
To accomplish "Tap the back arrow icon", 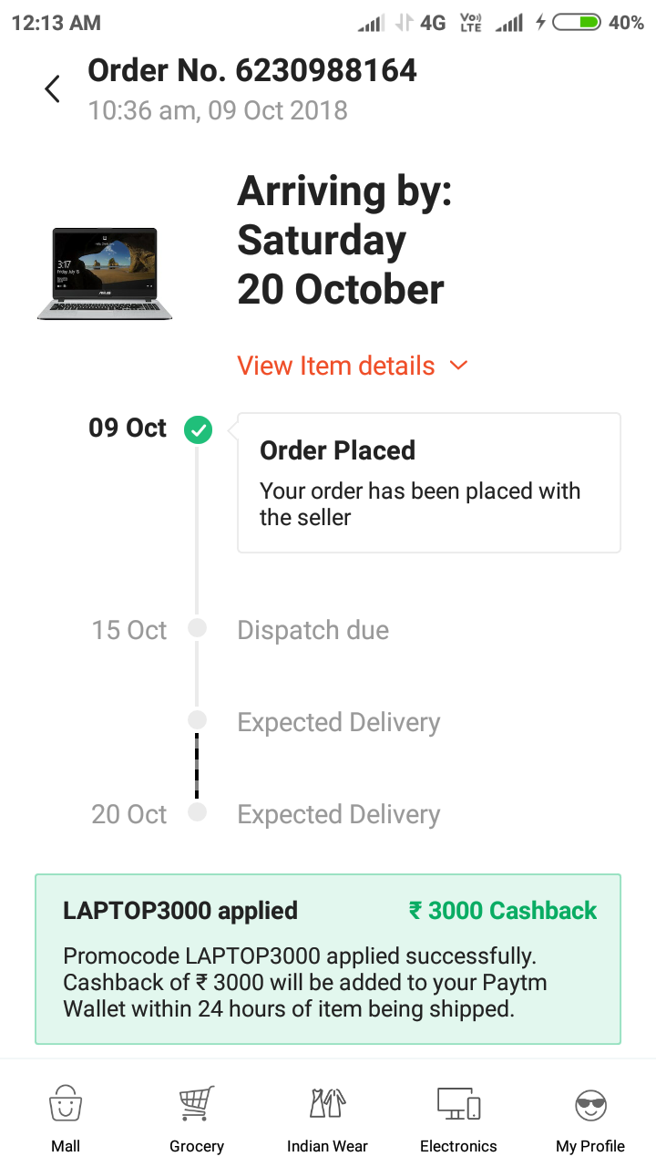I will [52, 88].
